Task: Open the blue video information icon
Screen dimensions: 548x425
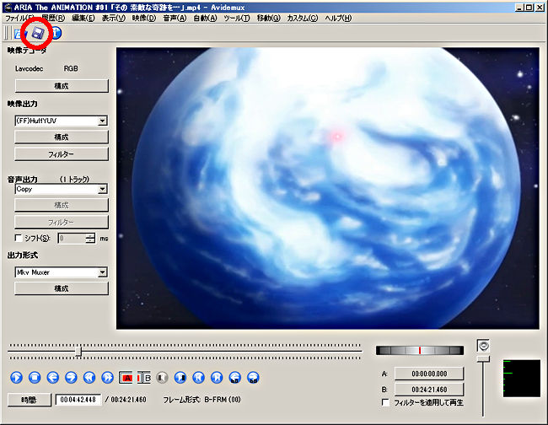Action: (56, 33)
